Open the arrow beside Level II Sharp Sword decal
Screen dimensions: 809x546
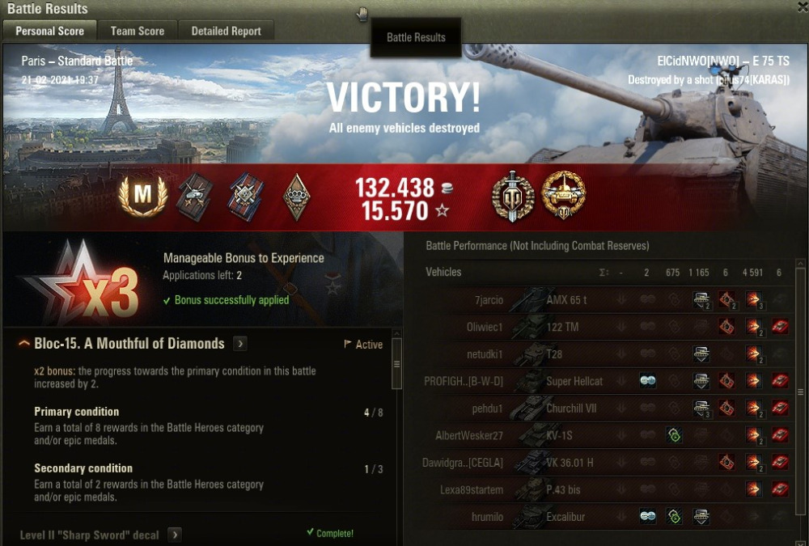[175, 535]
